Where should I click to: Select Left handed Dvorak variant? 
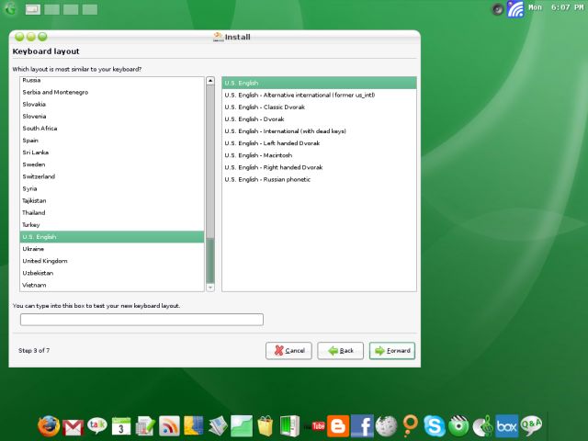click(319, 143)
